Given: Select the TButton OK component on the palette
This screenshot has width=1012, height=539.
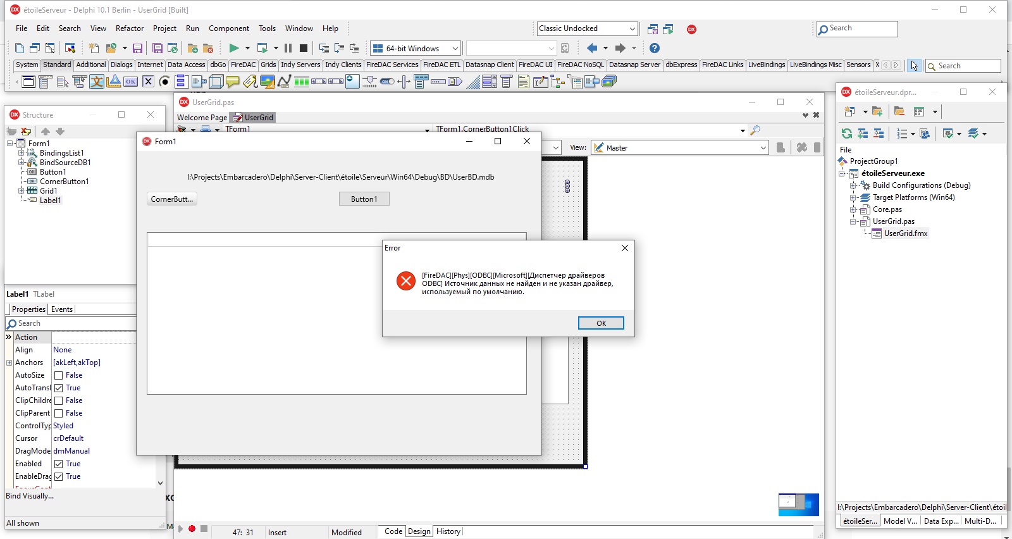Looking at the screenshot, I should [x=130, y=81].
